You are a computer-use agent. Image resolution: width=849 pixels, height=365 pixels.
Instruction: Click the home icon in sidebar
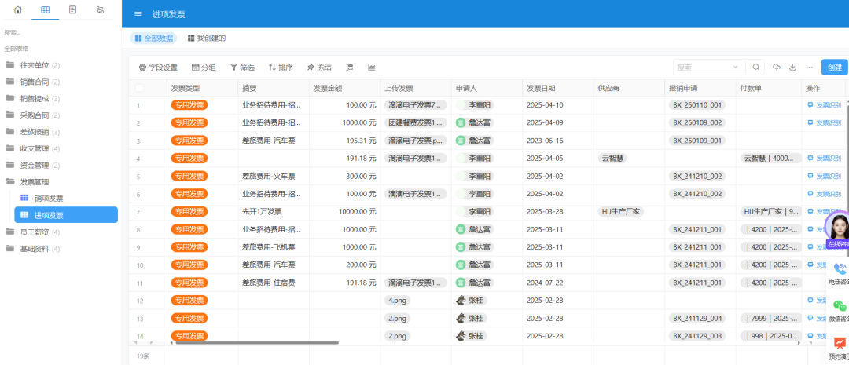(x=17, y=9)
